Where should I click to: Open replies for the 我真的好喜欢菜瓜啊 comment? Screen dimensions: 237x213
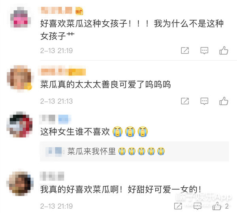pos(197,206)
